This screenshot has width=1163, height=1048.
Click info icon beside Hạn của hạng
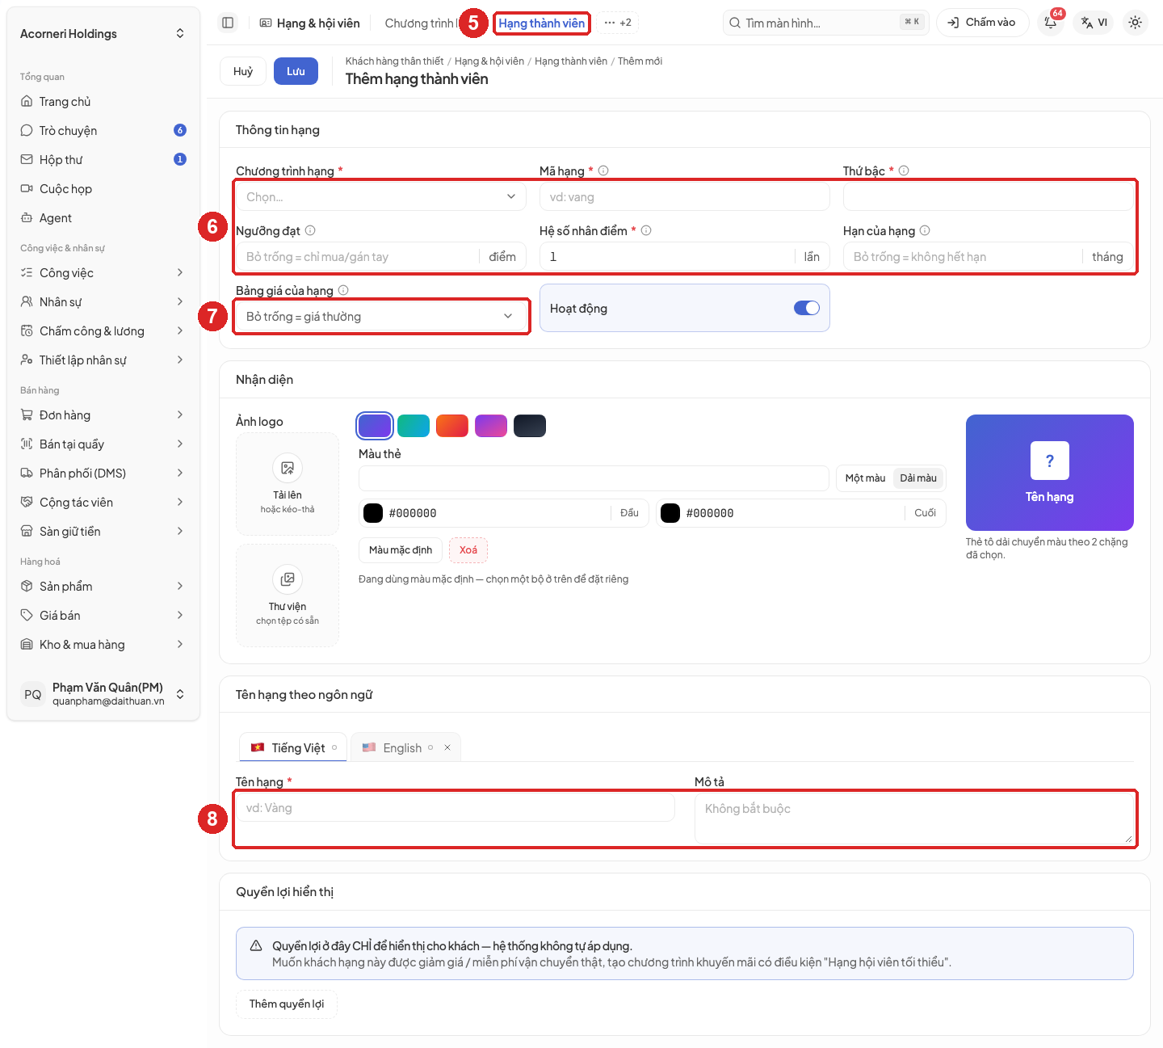(x=925, y=230)
